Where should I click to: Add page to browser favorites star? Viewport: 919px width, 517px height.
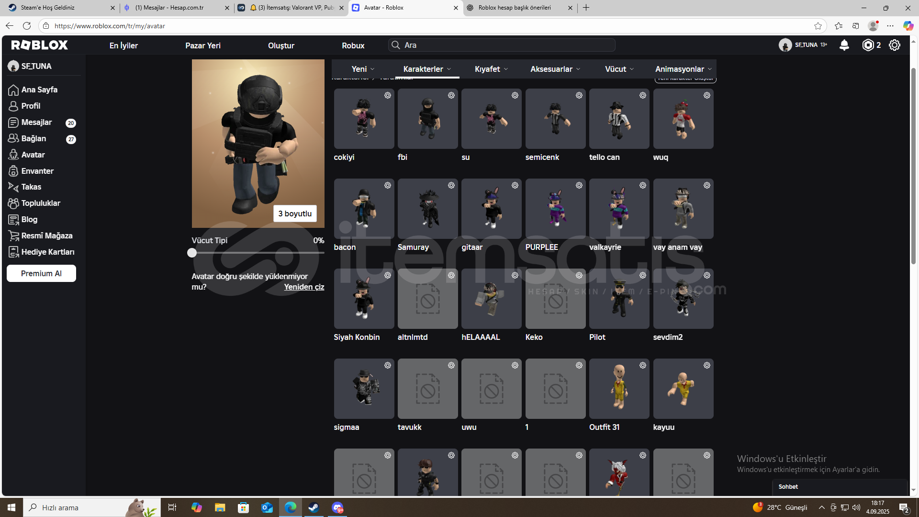(818, 26)
